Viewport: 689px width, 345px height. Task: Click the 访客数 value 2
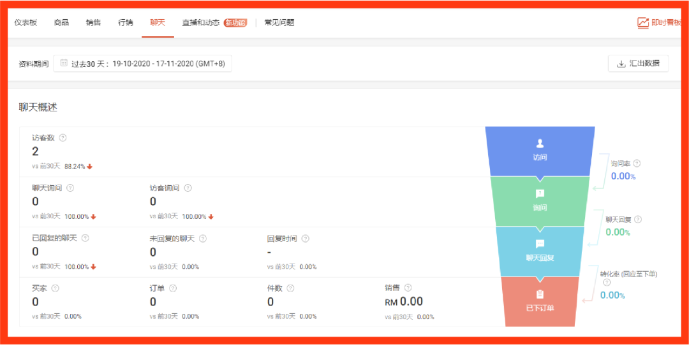(35, 151)
